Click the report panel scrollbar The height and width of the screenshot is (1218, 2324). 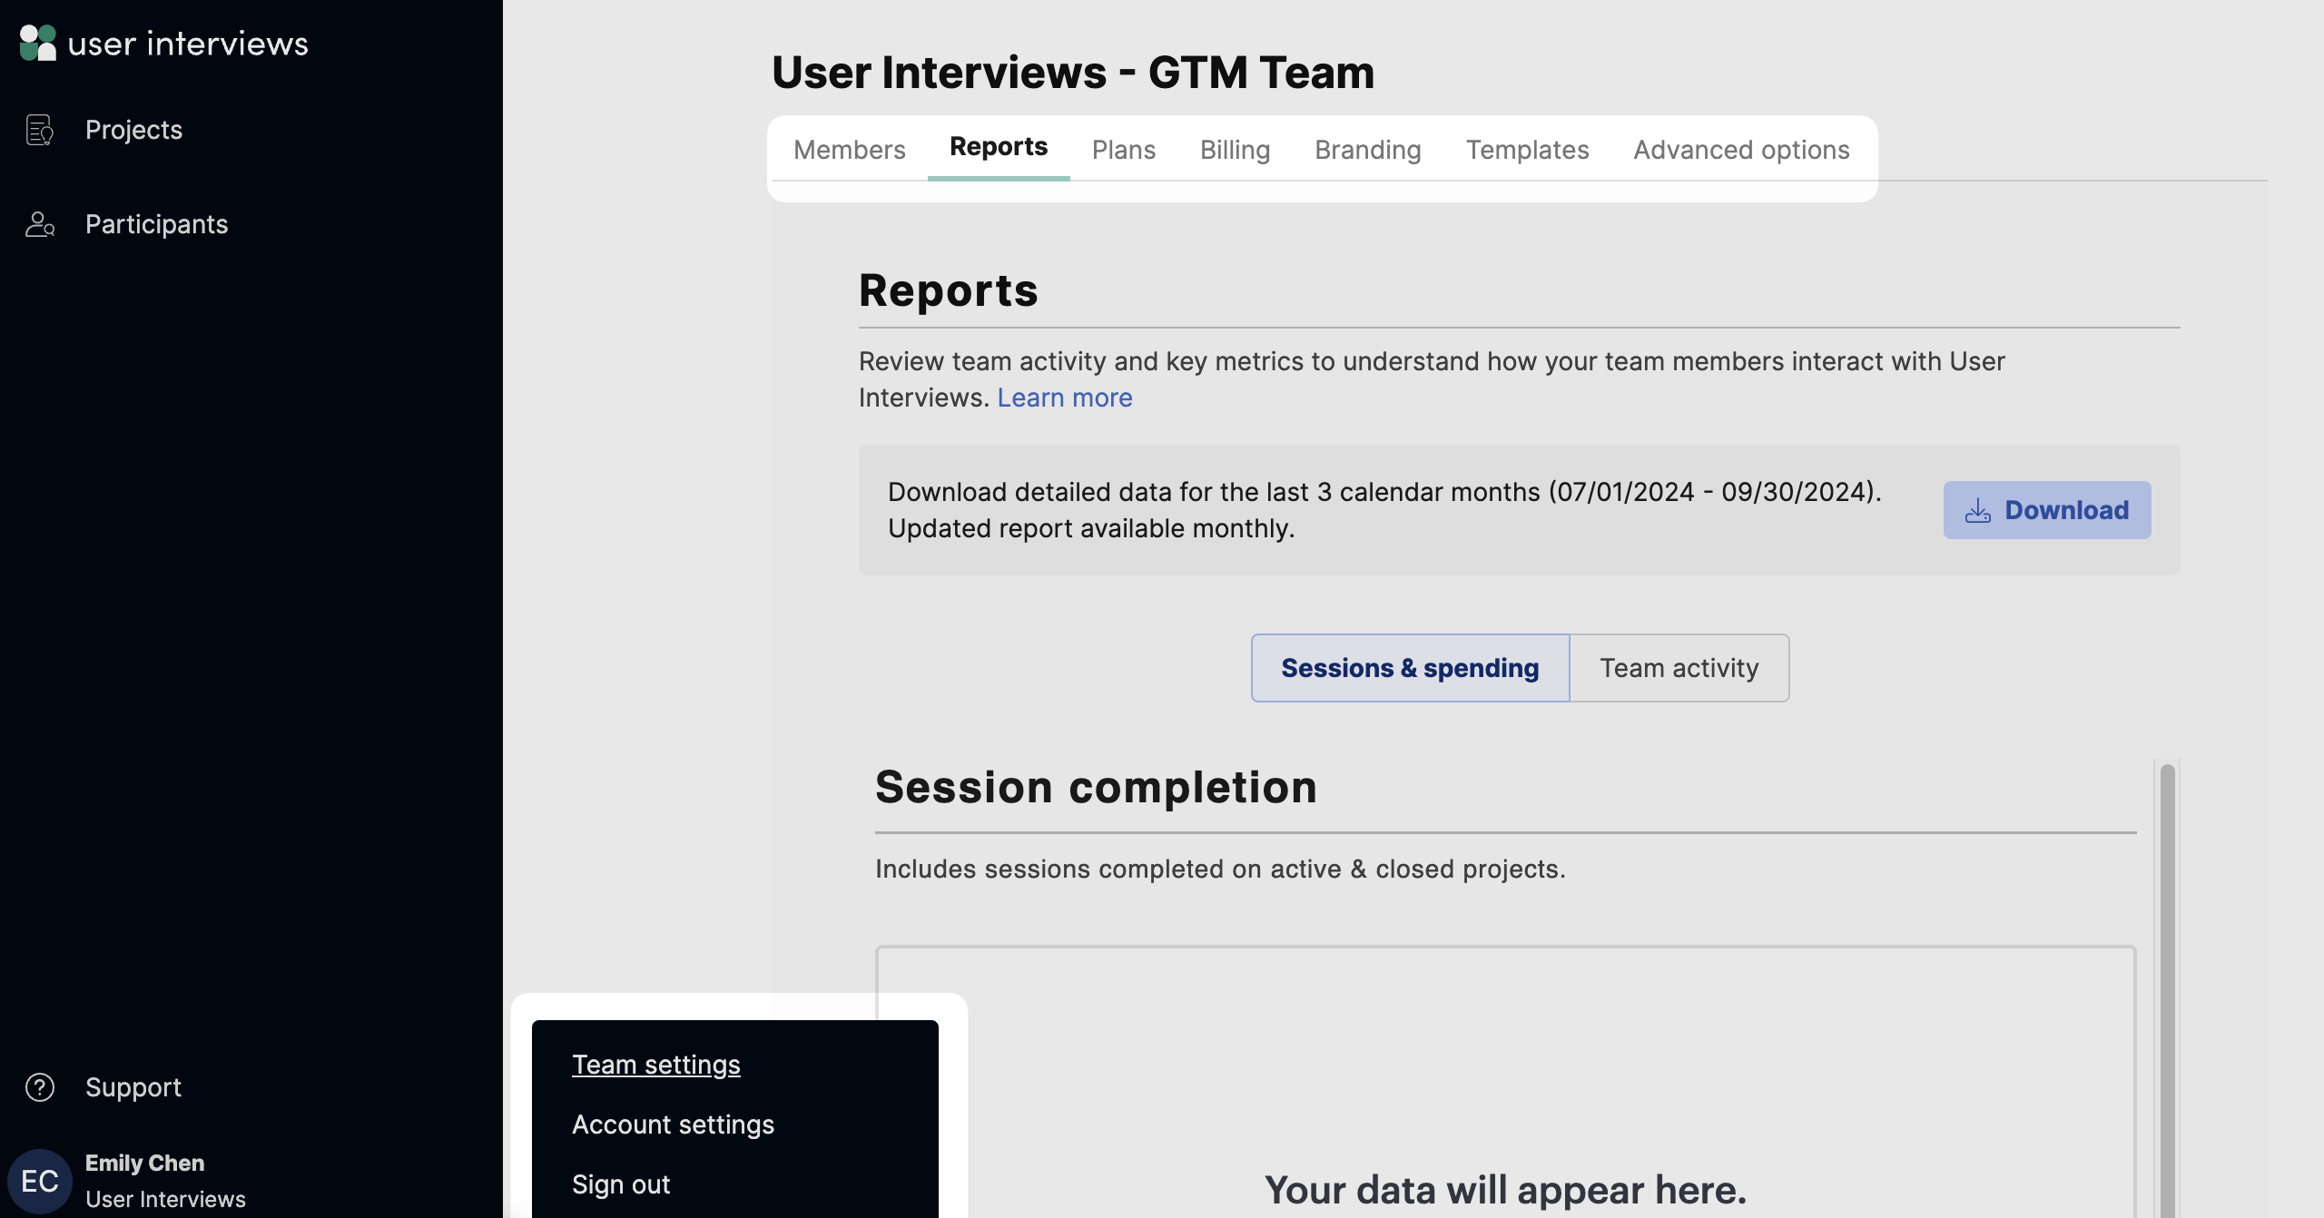2168,989
